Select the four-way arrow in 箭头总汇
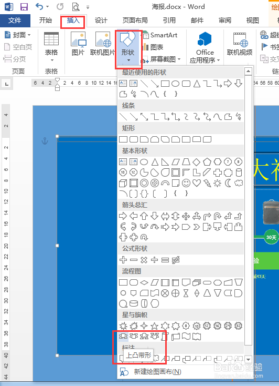The height and width of the screenshot is (386, 279). coord(186,216)
